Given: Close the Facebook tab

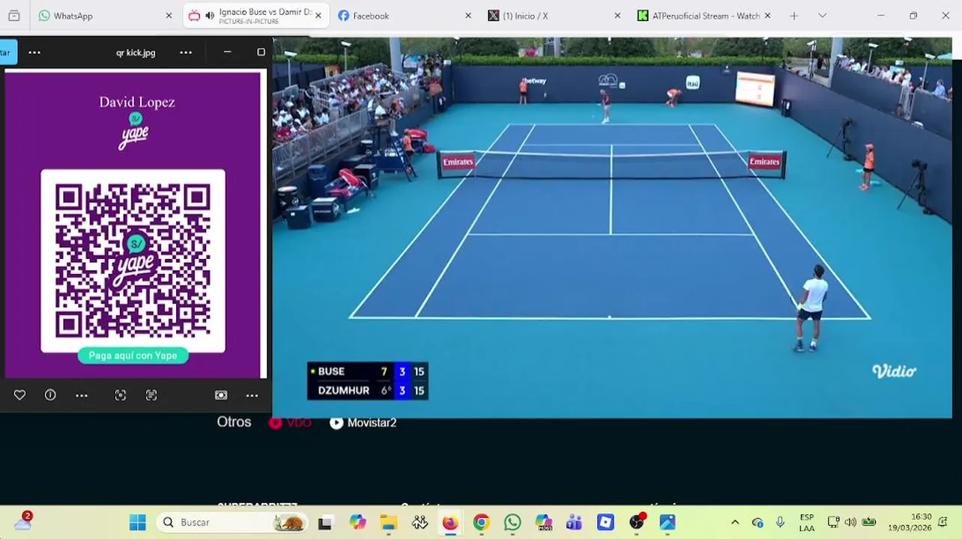Looking at the screenshot, I should pos(468,16).
